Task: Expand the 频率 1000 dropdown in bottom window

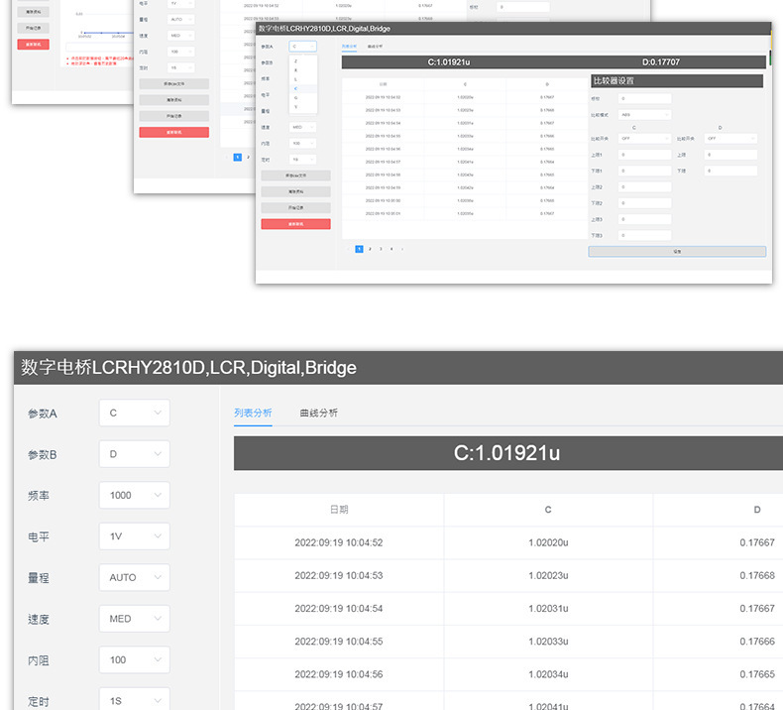Action: coord(135,495)
